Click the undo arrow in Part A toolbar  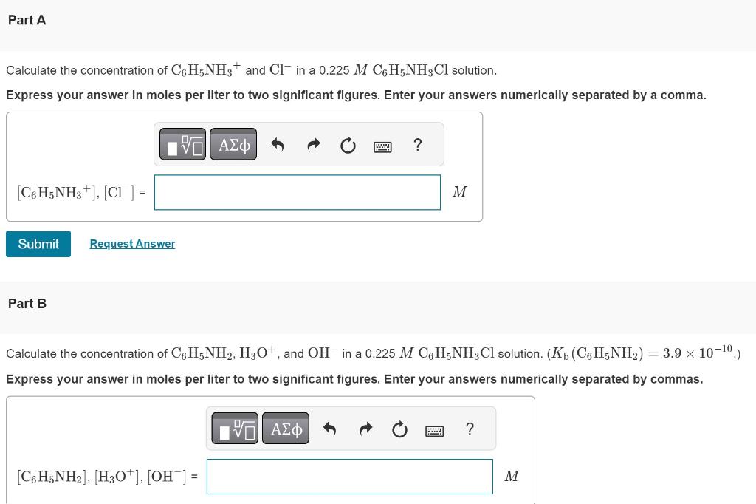pyautogui.click(x=278, y=144)
